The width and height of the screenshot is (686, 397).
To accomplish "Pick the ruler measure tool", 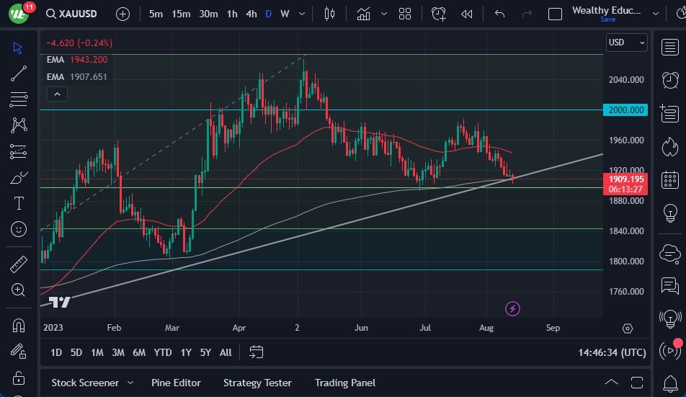I will pyautogui.click(x=19, y=264).
